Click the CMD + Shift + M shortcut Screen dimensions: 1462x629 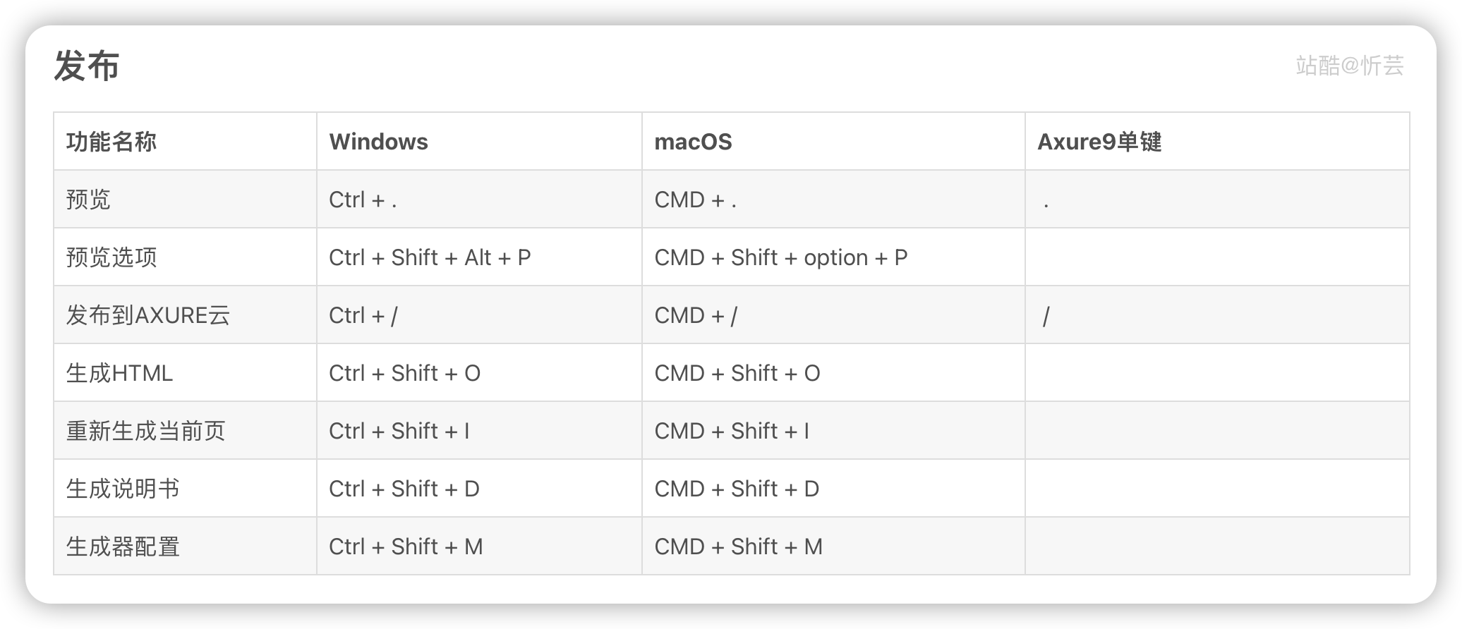pyautogui.click(x=738, y=546)
